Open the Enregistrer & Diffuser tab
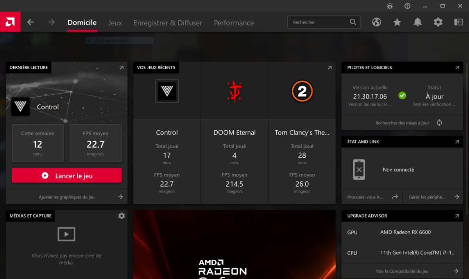Viewport: 469px width, 279px height. coord(168,23)
